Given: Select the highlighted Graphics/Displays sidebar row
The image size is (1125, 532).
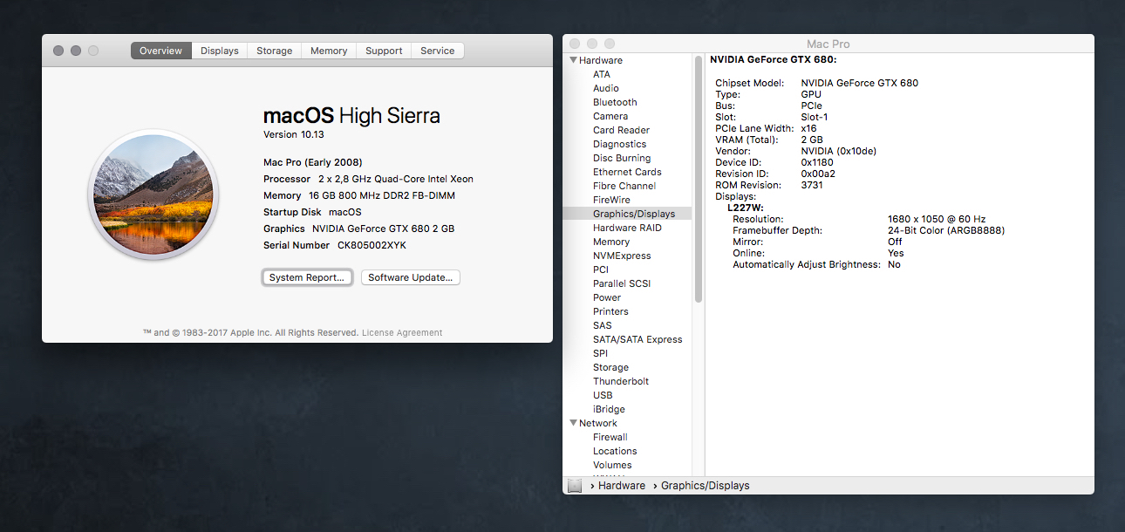Looking at the screenshot, I should tap(627, 214).
